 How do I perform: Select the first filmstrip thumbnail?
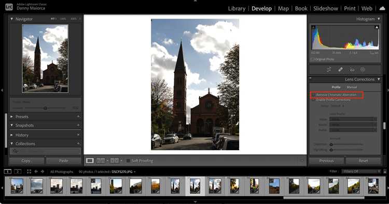[17, 186]
